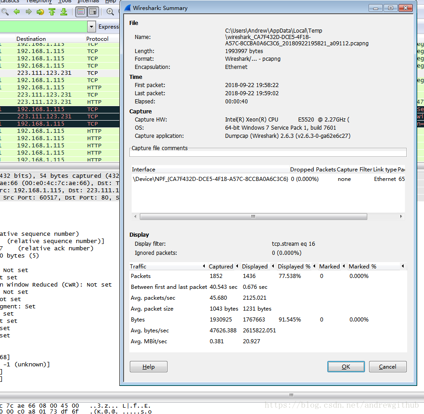Click the file length '1993997 bytes' value
The width and height of the screenshot is (424, 414).
pos(244,51)
